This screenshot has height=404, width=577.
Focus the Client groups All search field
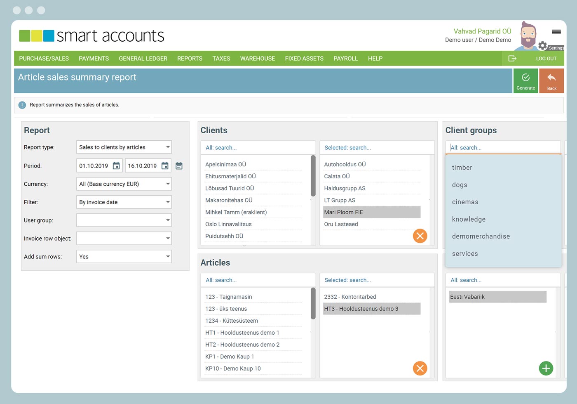click(503, 148)
